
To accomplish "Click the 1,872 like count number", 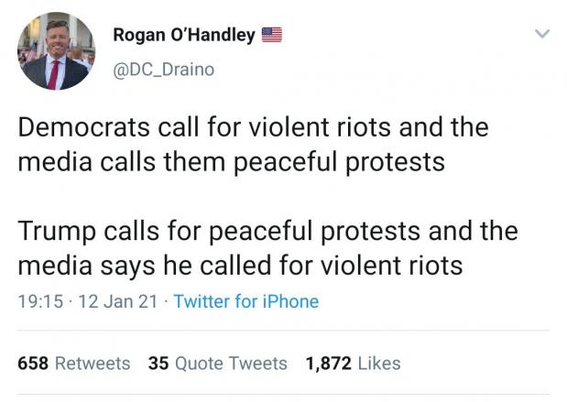I will tap(329, 364).
